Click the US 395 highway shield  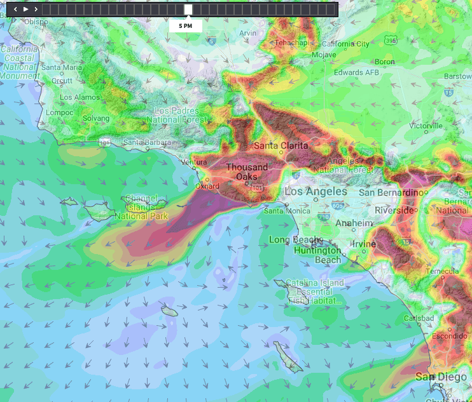(391, 41)
